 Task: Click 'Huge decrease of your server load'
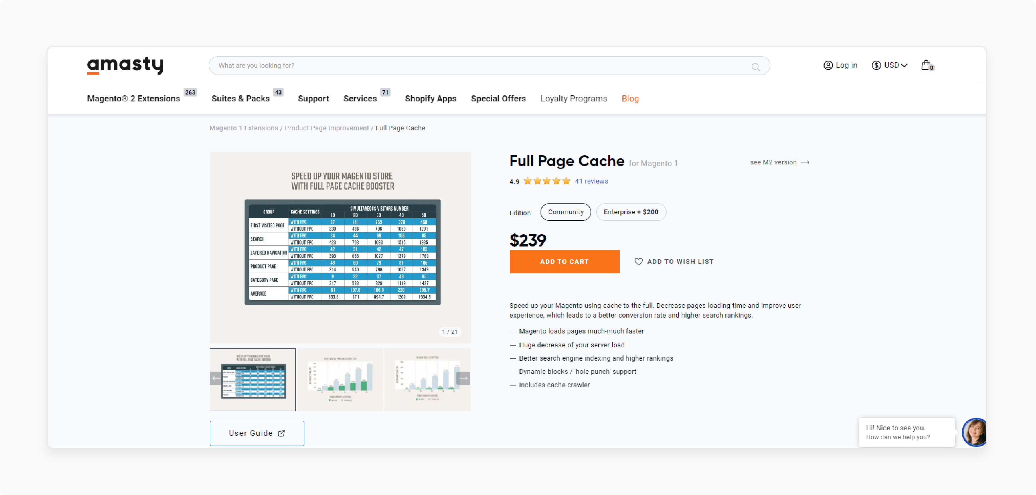571,345
